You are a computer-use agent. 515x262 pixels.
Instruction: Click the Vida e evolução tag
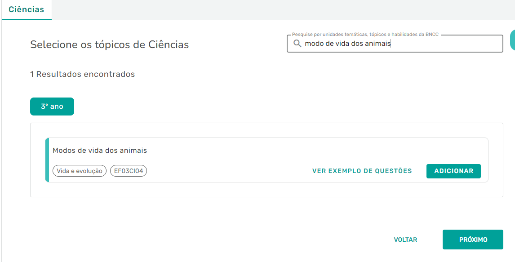[x=80, y=171]
